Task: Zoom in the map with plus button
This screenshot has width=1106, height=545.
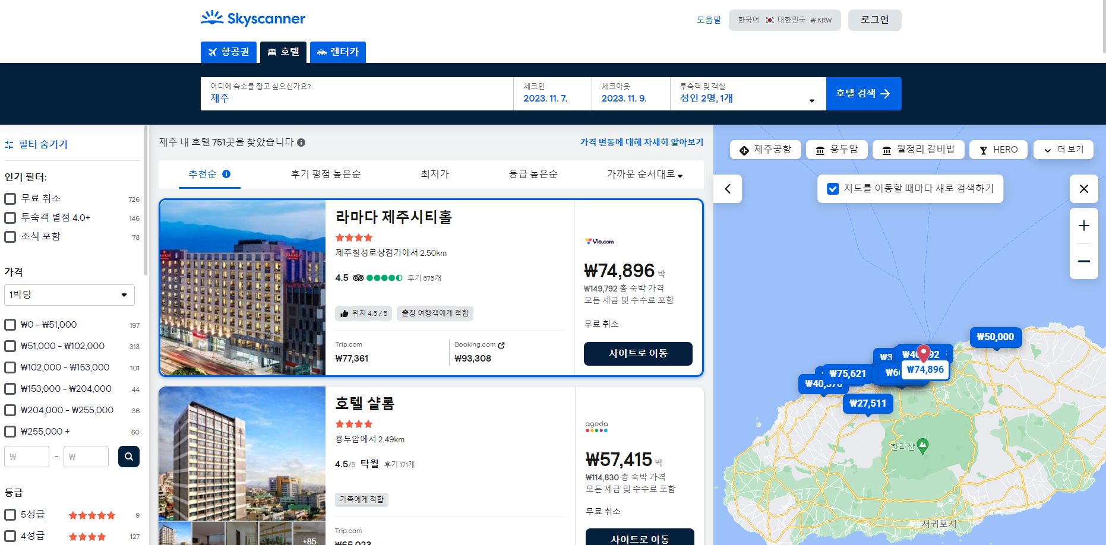Action: [1084, 226]
